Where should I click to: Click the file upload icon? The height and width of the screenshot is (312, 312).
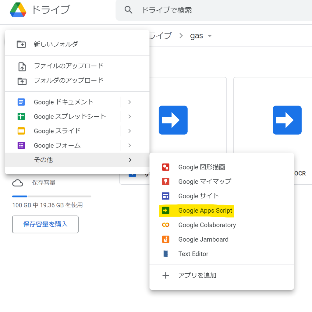point(22,67)
